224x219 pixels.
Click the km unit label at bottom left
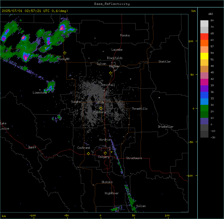pyautogui.click(x=4, y=216)
